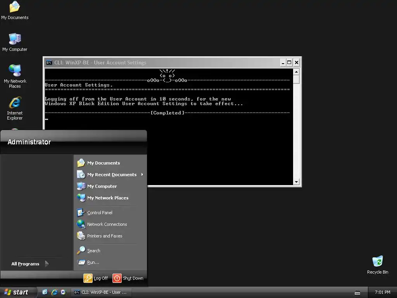Image resolution: width=397 pixels, height=298 pixels.
Task: Open My Computer desktop icon
Action: [15, 42]
